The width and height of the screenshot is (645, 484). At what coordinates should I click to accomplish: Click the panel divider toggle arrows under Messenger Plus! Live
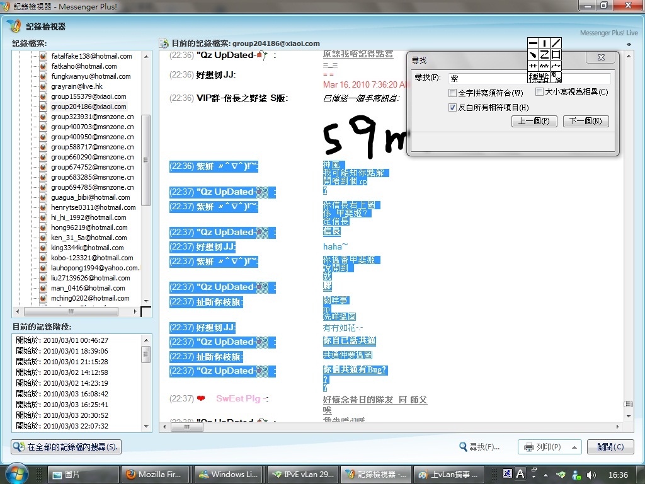point(629,44)
